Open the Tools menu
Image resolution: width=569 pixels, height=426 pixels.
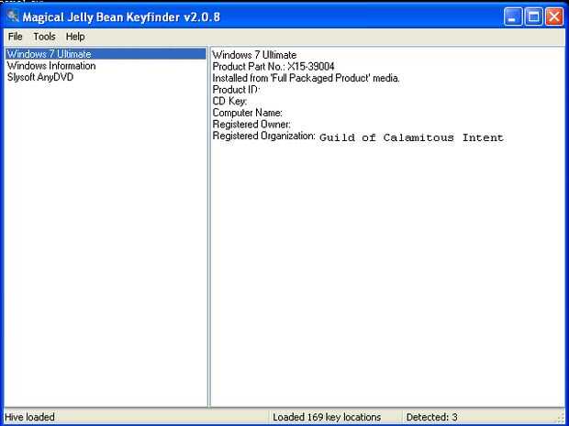44,37
